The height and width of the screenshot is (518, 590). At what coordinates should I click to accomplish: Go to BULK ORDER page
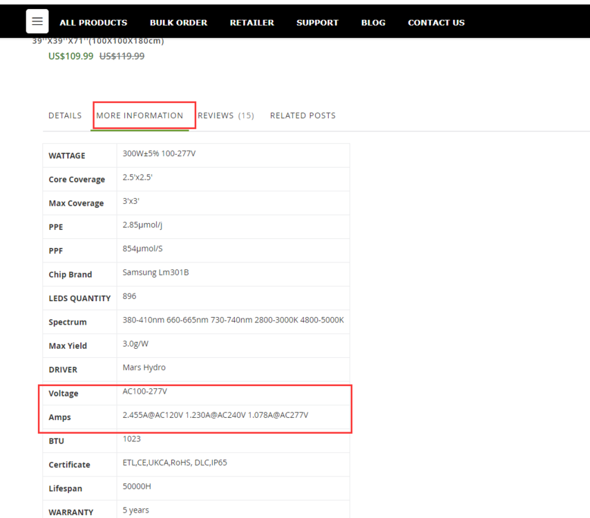178,23
